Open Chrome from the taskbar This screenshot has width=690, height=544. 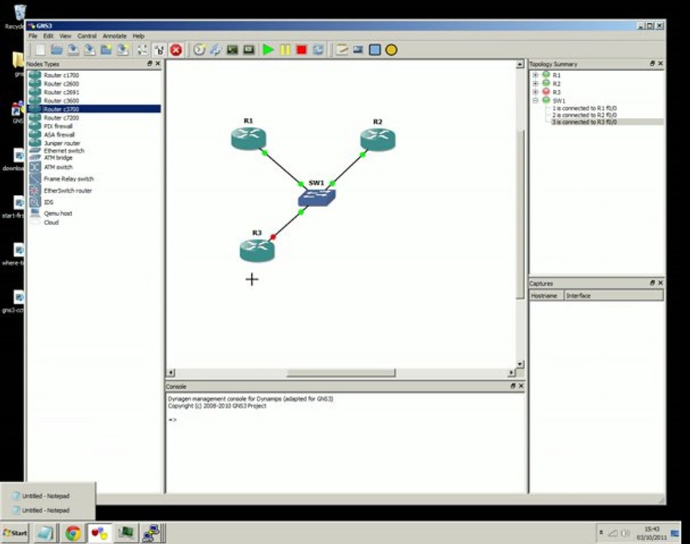(x=73, y=533)
